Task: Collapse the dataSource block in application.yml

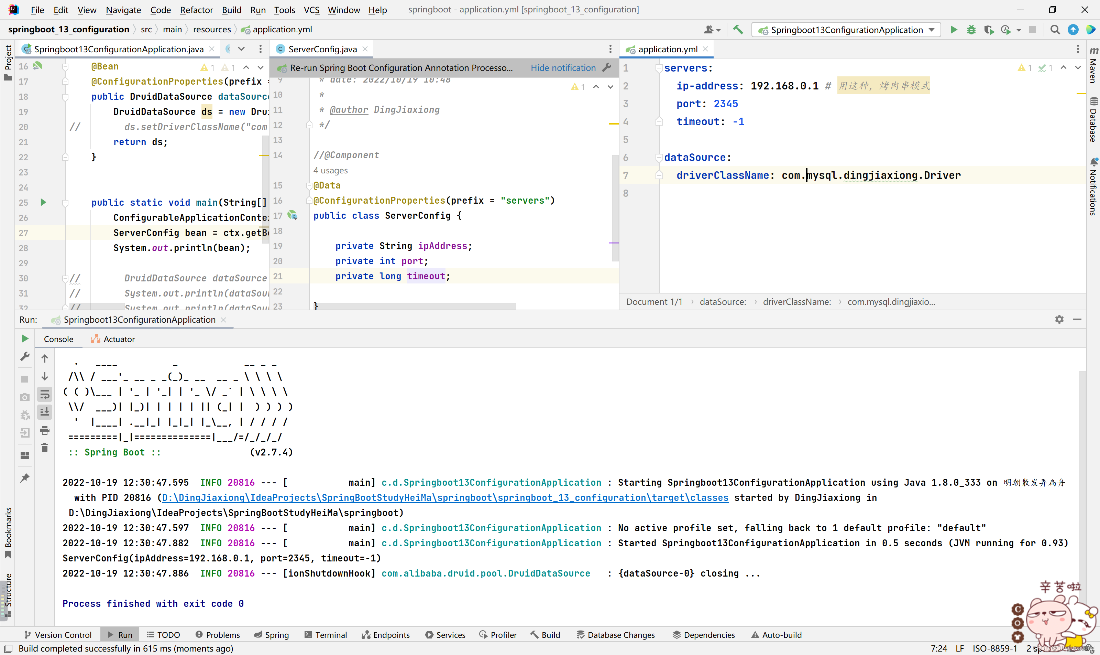Action: (659, 158)
